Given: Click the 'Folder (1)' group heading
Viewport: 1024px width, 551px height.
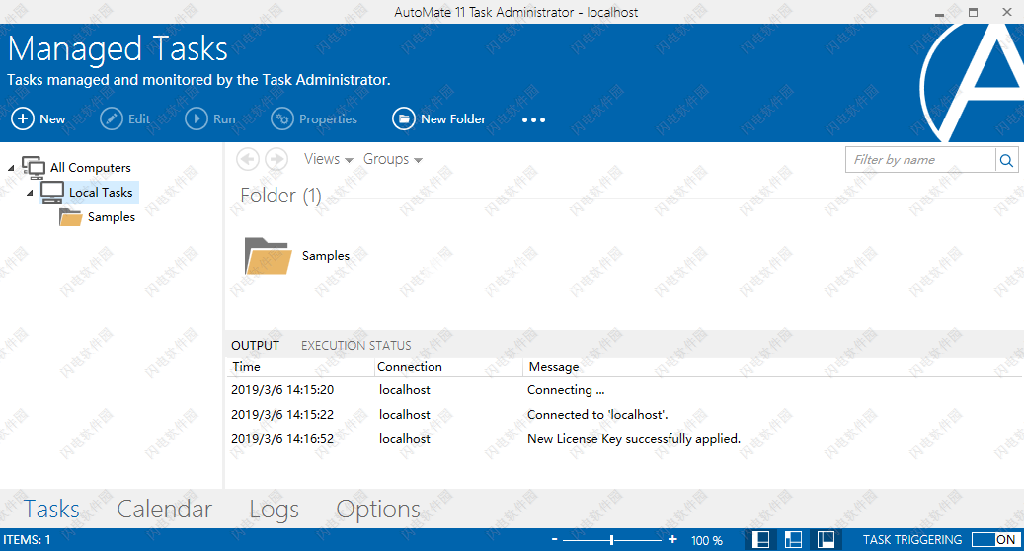Looking at the screenshot, I should [x=280, y=196].
